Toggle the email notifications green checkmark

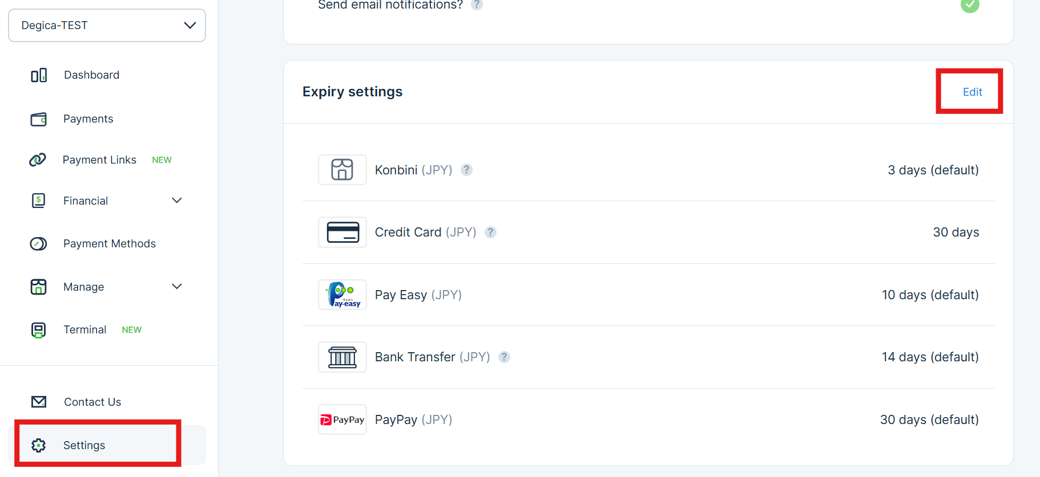click(969, 5)
